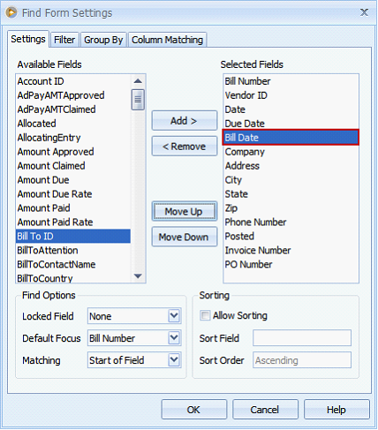Open the Locked Field dropdown
Viewport: 378px width, 430px height.
174,316
